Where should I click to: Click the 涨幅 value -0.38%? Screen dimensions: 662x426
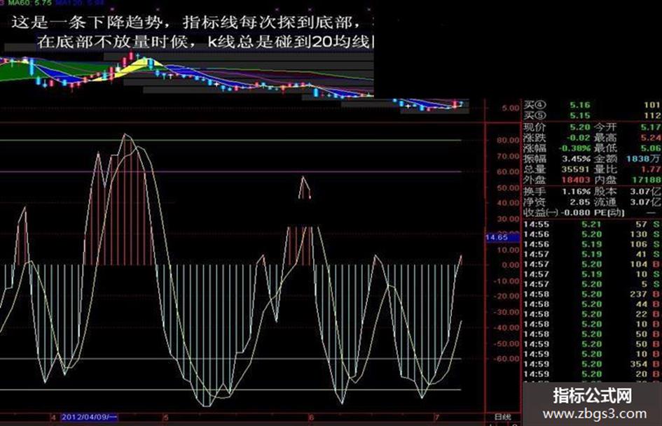pos(574,148)
